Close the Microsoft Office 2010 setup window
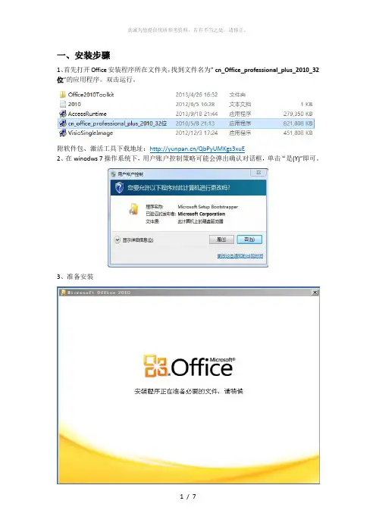Viewport: 376px width, 532px height. (315, 292)
